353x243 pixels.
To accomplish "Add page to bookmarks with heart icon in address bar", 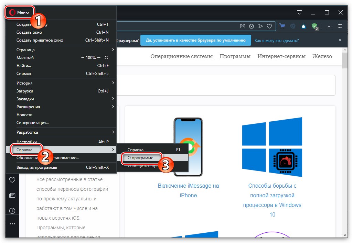I will click(269, 26).
